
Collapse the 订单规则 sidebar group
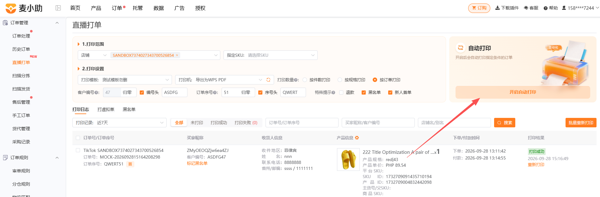(x=57, y=158)
